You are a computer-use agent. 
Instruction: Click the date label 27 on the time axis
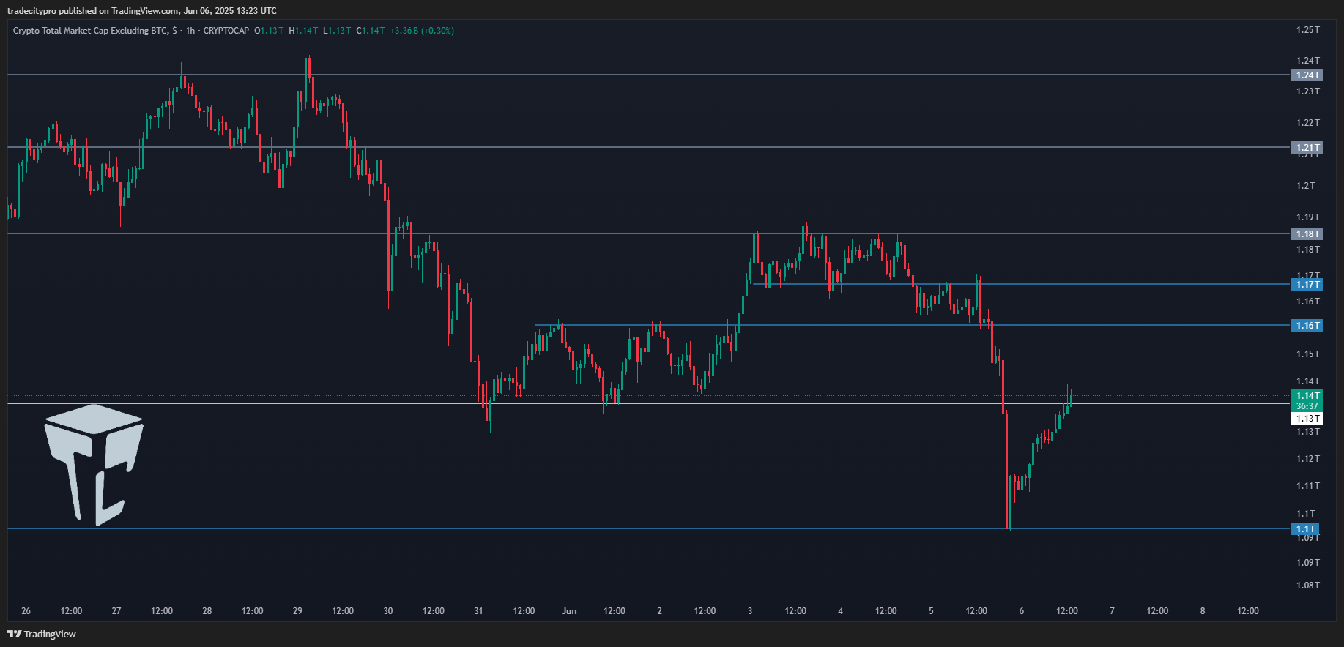[x=116, y=611]
